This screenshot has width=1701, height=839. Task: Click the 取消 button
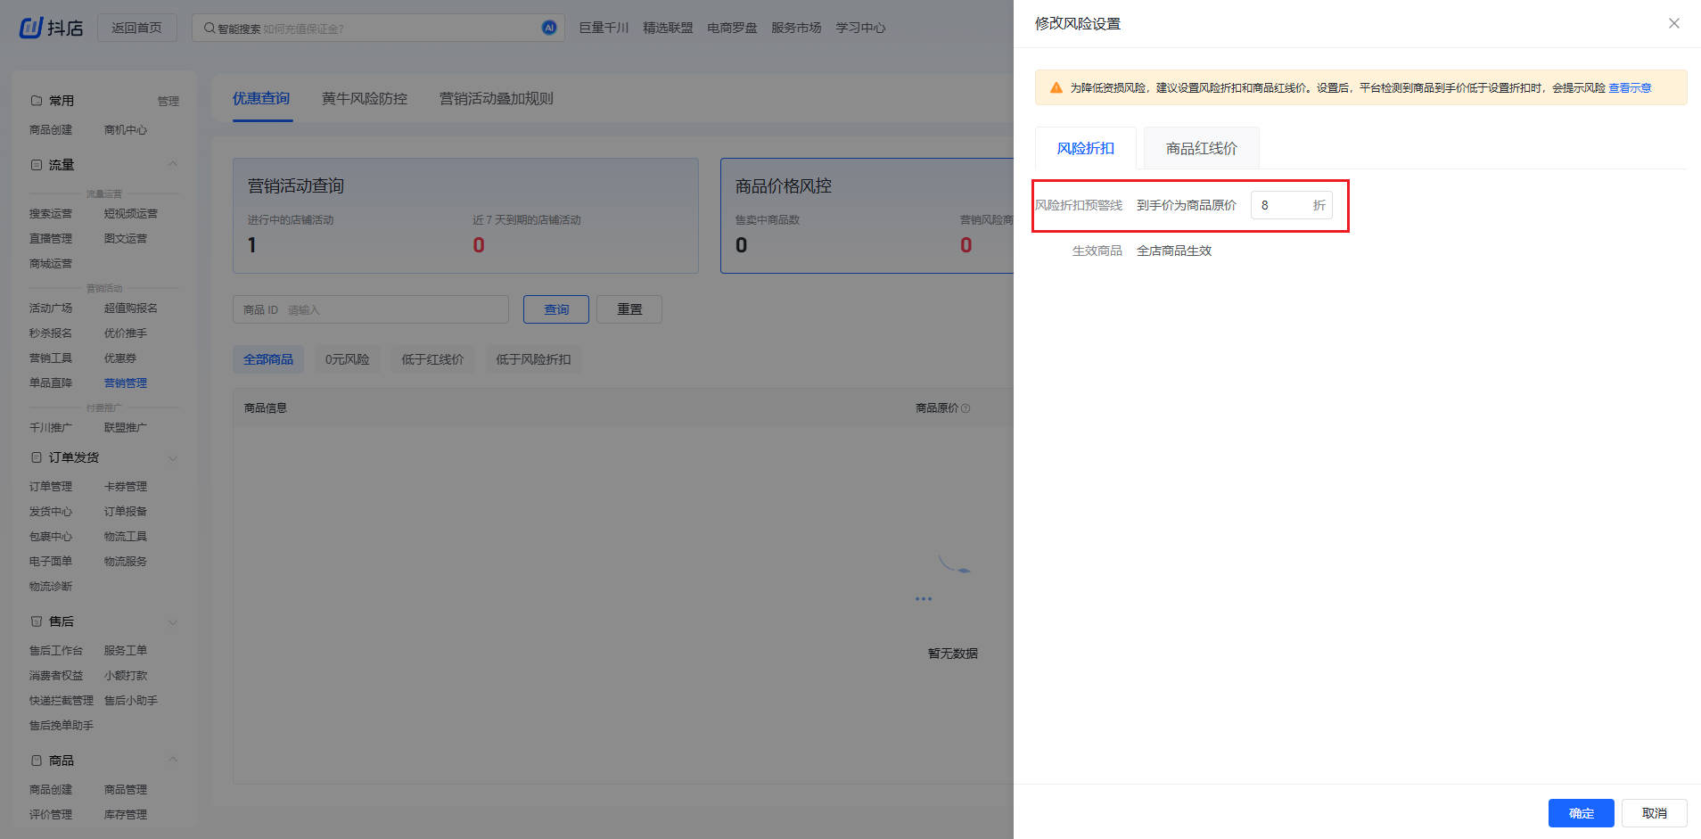1654,813
